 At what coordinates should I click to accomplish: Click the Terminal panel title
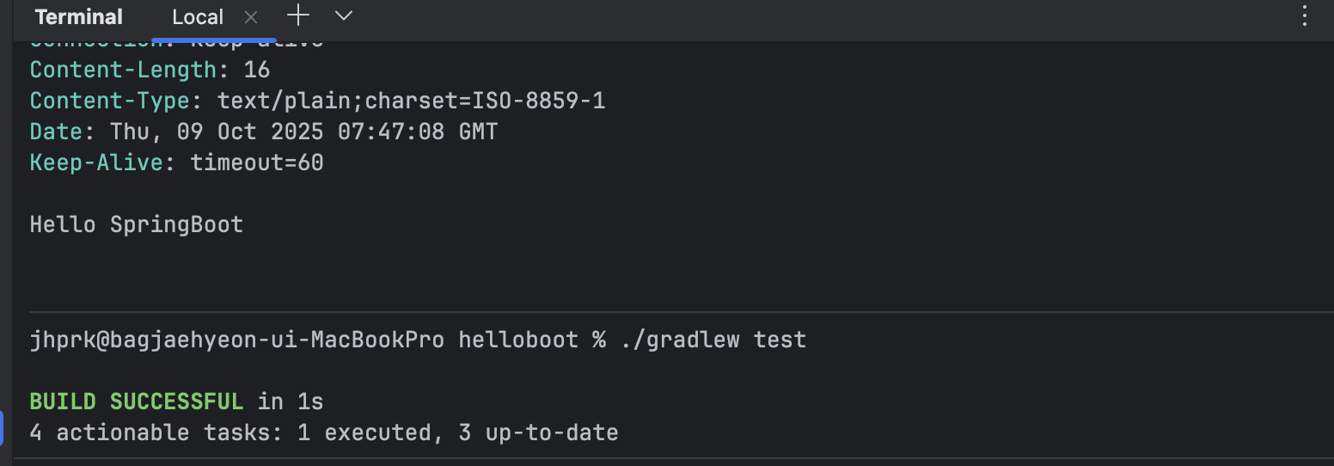pos(79,17)
